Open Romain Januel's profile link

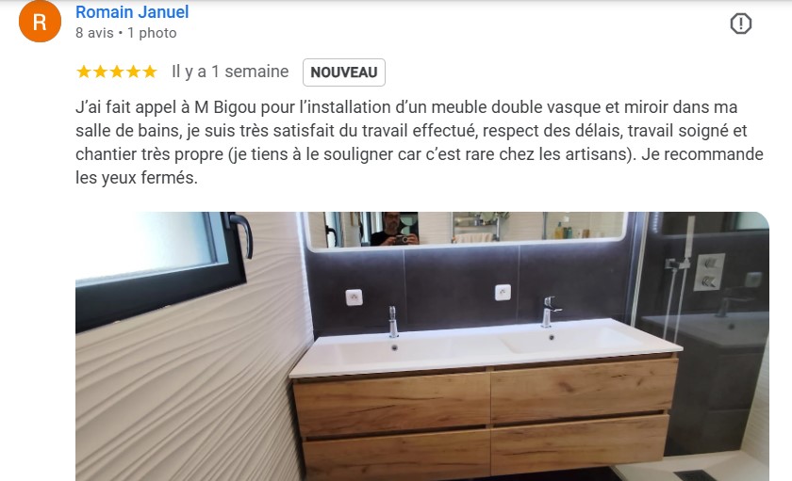coord(132,11)
